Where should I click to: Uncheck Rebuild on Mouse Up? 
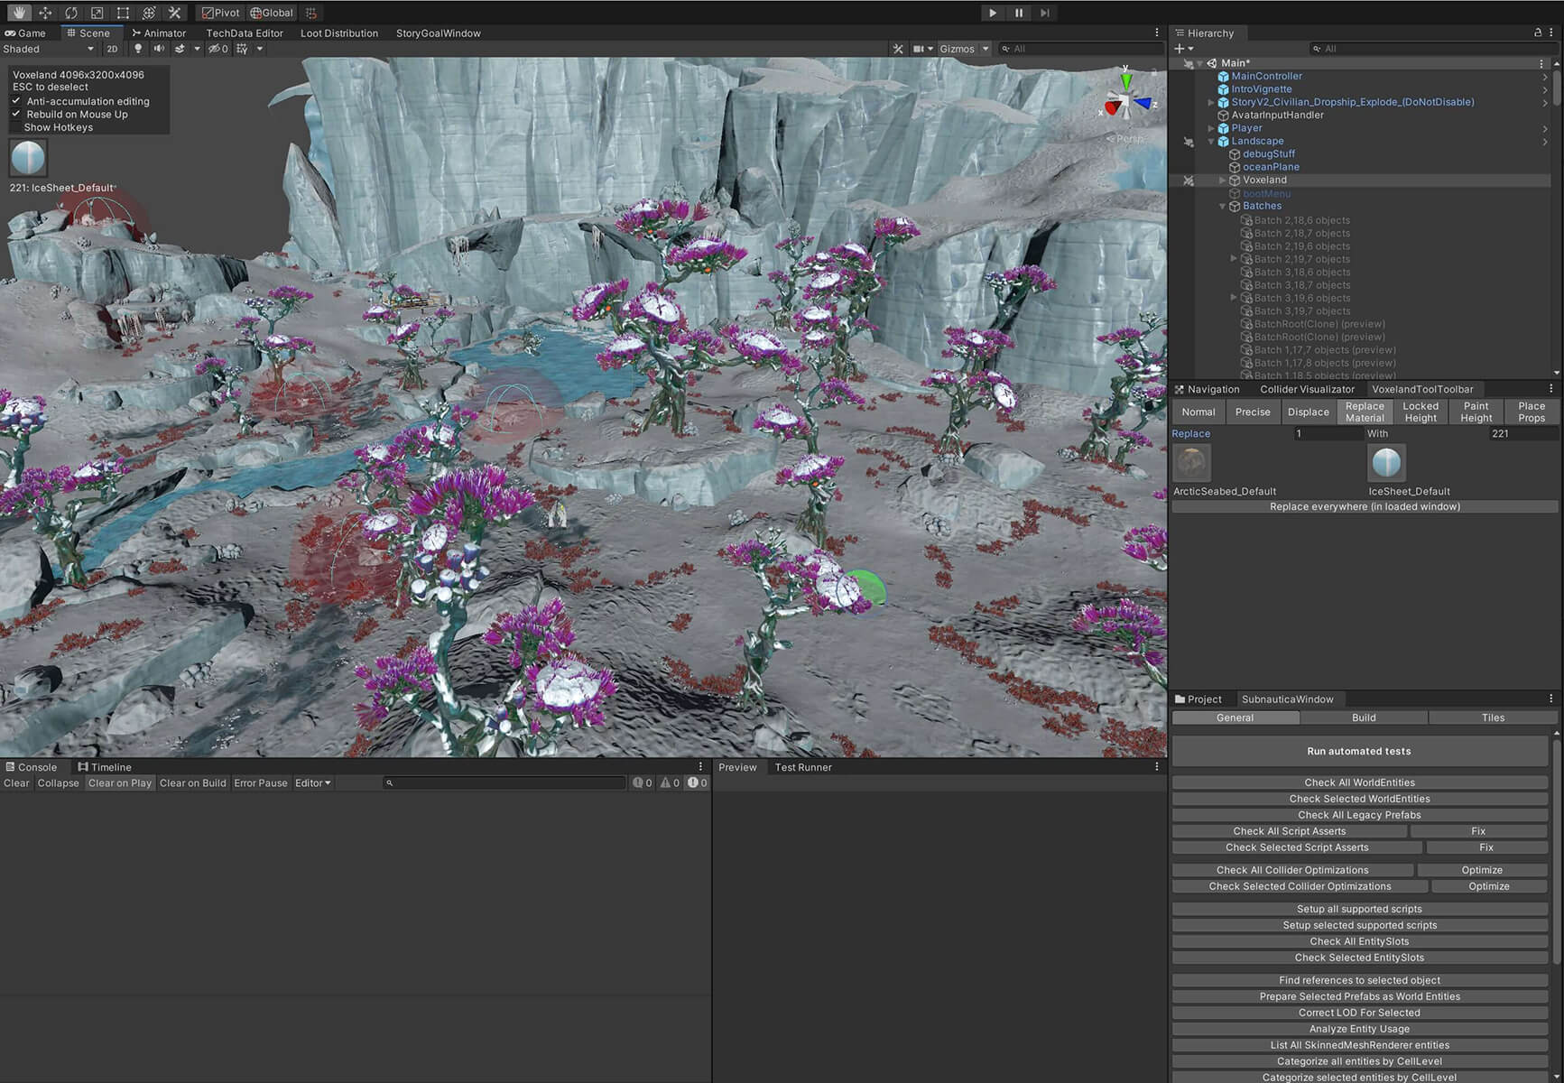pyautogui.click(x=16, y=114)
